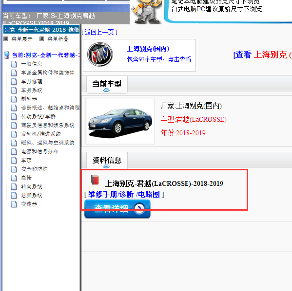Click the 菜单折叠 square icon
Viewport: 292px width, 291px height.
point(42,39)
